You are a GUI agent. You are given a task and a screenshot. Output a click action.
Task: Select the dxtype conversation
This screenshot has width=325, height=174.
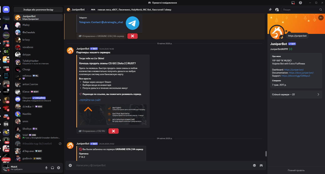[38, 55]
